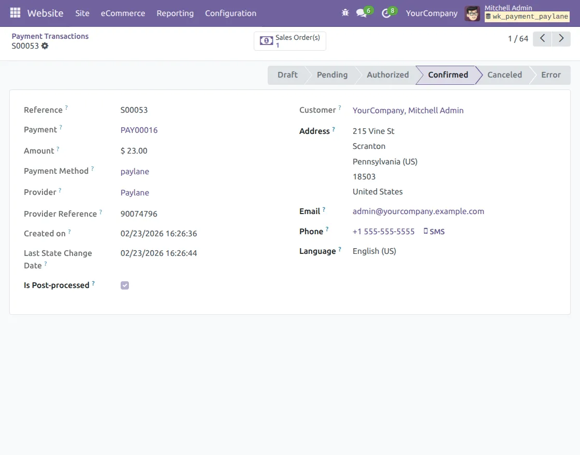The image size is (580, 455).
Task: Open the apps grid menu
Action: pos(15,13)
